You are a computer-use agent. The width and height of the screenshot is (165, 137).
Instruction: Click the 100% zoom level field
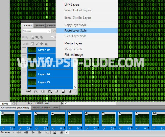coord(5,104)
